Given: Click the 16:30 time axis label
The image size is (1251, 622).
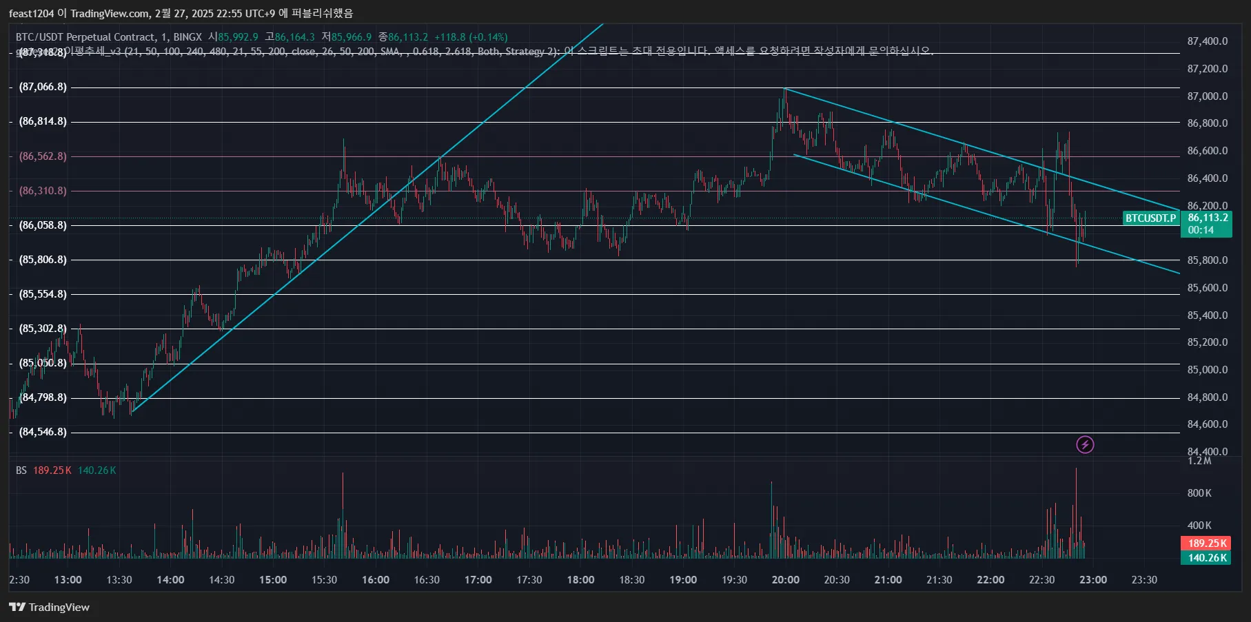Looking at the screenshot, I should tap(427, 580).
